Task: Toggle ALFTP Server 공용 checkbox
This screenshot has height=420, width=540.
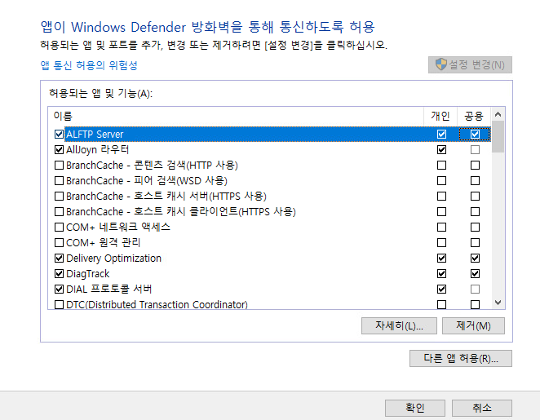Action: pos(475,135)
